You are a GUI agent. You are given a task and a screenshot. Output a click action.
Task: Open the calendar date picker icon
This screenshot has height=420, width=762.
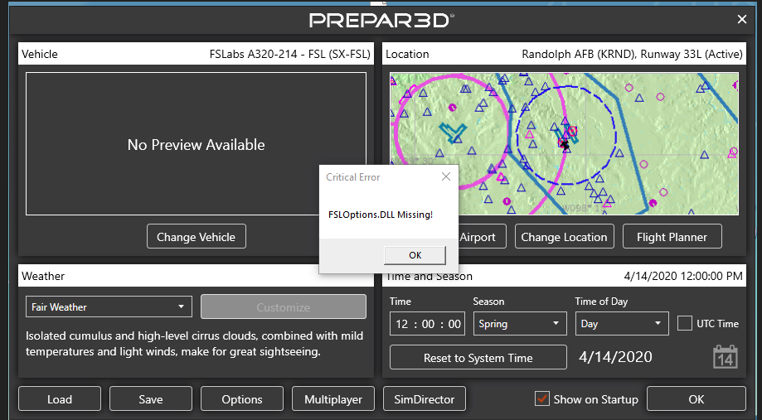coord(725,357)
